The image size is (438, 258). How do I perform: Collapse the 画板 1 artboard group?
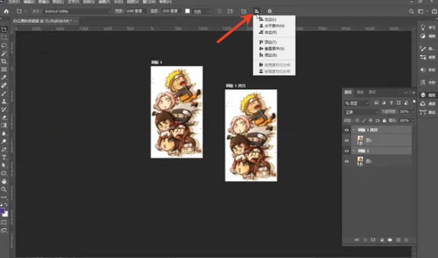tap(354, 151)
